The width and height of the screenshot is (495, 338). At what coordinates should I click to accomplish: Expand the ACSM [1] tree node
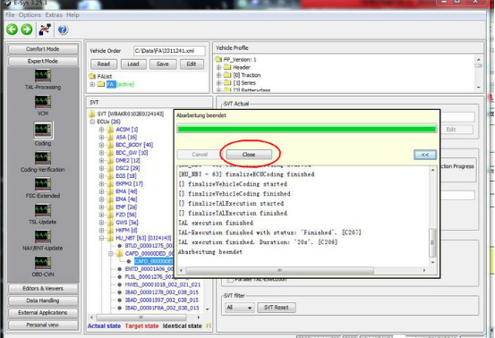click(x=101, y=130)
